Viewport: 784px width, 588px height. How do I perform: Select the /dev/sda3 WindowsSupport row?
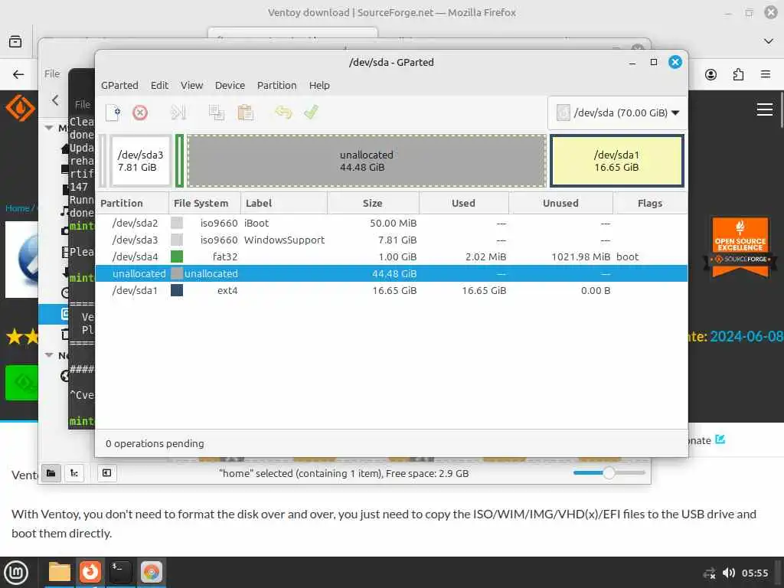coord(391,240)
